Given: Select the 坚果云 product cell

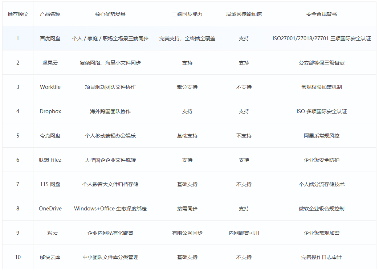Looking at the screenshot, I should tap(50, 63).
